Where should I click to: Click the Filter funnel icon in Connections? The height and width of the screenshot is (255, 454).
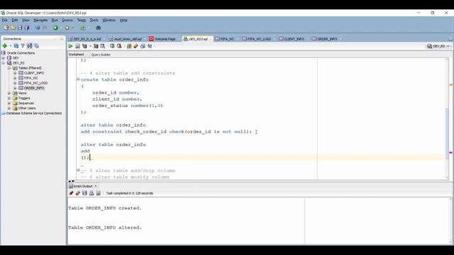coord(23,45)
